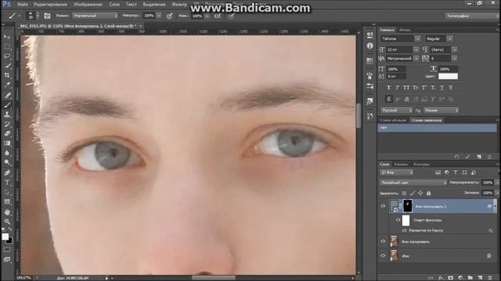Select the Hand tool
Screen dimensions: 501x281
pyautogui.click(x=7, y=212)
